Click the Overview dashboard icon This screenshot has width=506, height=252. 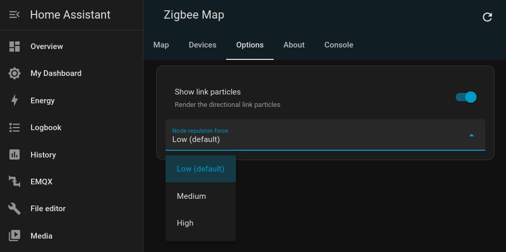tap(14, 46)
